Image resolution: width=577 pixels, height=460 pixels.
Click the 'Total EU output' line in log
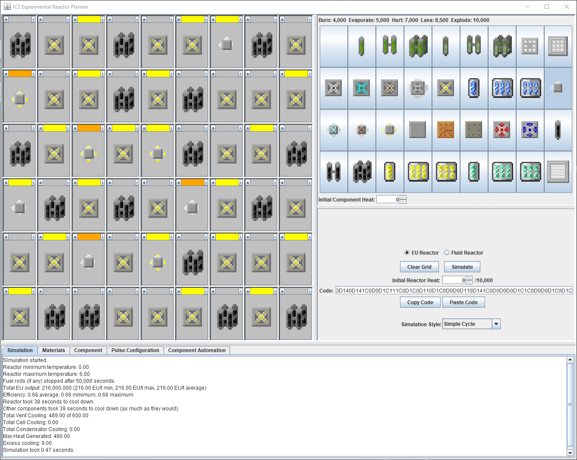click(x=105, y=388)
